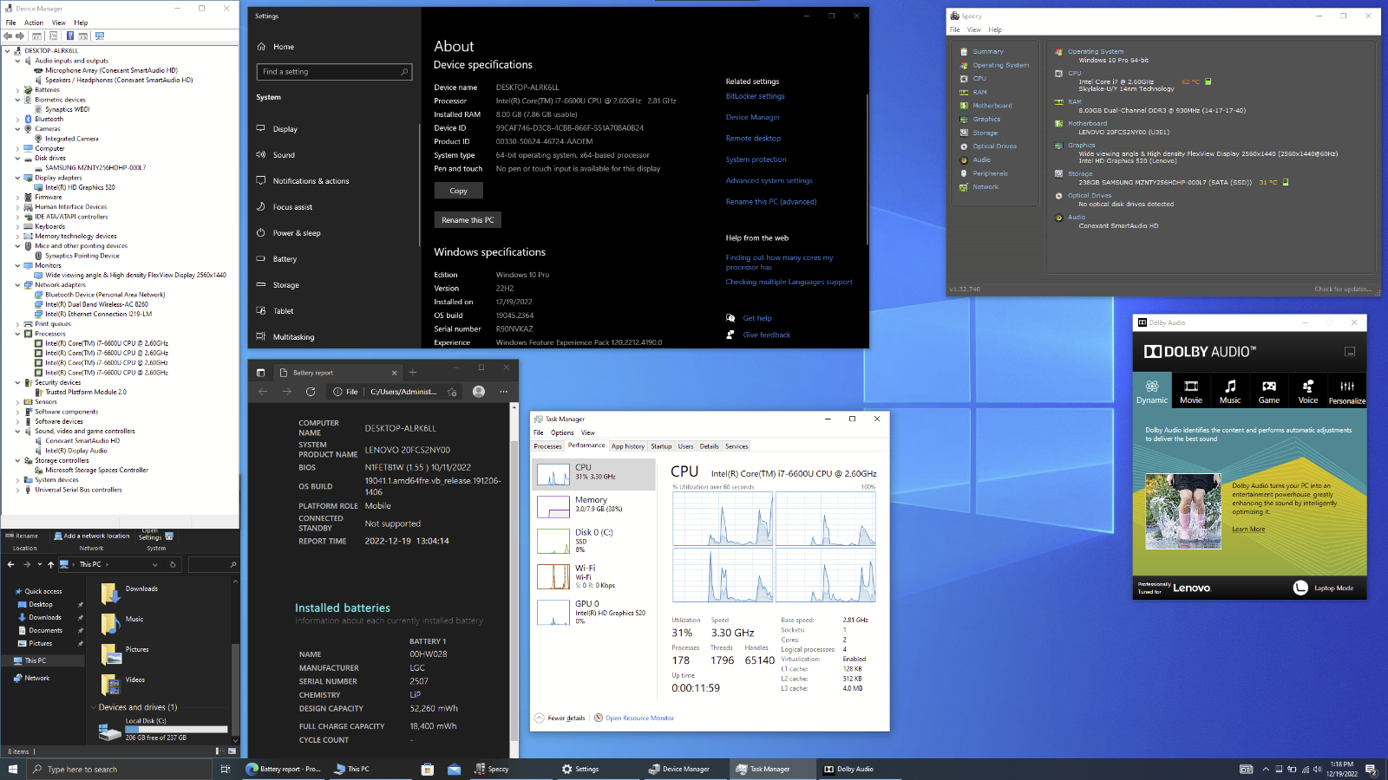Click Find a setting search box
1388x780 pixels.
point(334,72)
